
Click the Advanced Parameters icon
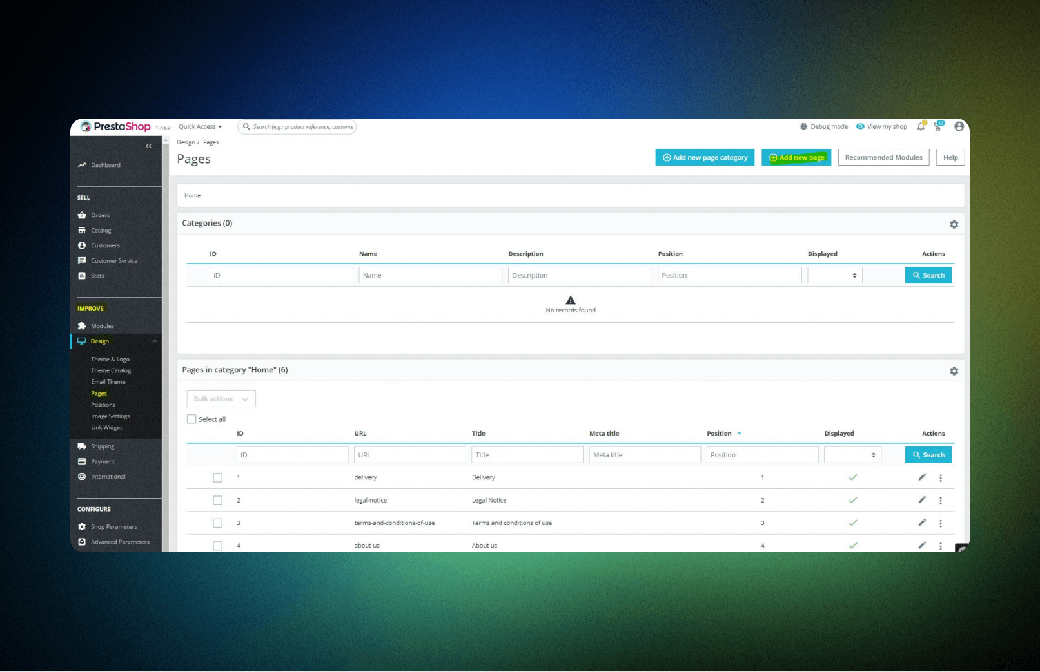(82, 542)
